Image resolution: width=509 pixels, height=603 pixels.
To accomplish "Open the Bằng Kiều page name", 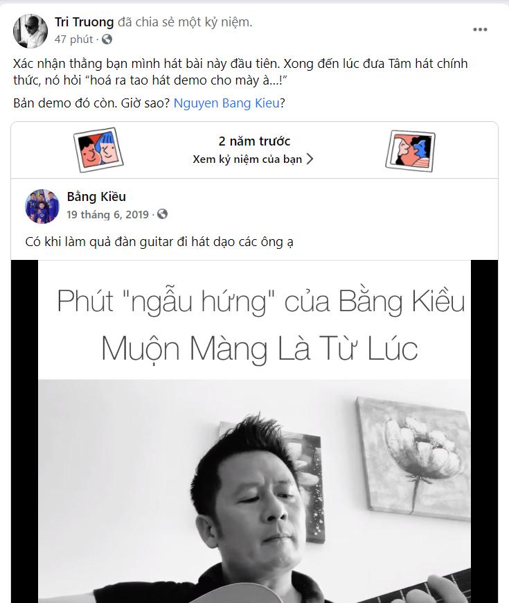I will [x=96, y=197].
